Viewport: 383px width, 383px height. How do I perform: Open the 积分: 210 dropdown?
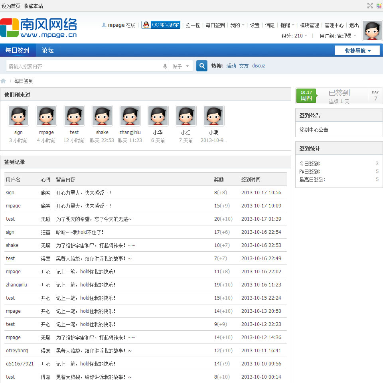294,36
